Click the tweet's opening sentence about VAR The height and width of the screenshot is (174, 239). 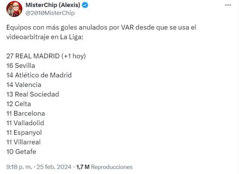click(101, 32)
